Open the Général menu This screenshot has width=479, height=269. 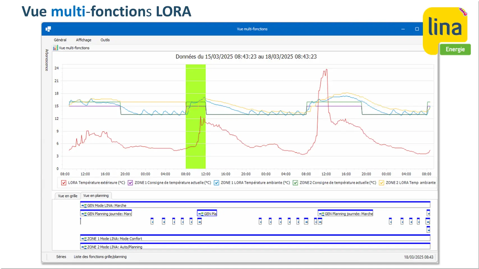60,40
